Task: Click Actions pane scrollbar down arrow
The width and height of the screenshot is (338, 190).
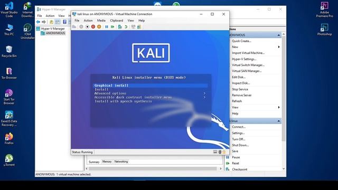Action: click(x=284, y=169)
